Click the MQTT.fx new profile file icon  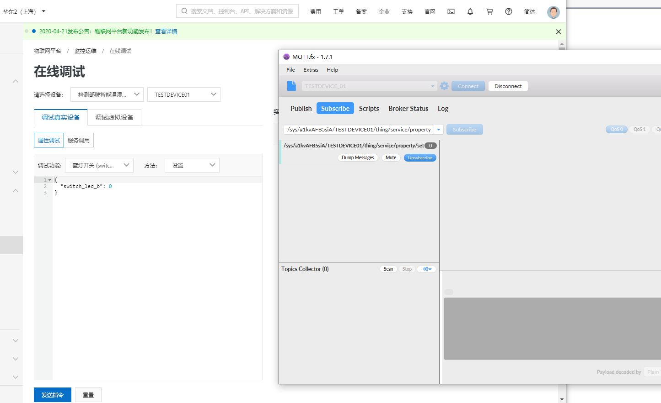coord(291,86)
